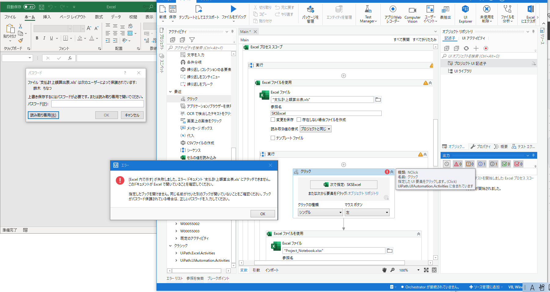Browse for file next to Project_Notebook.xlsx field

pyautogui.click(x=390, y=251)
